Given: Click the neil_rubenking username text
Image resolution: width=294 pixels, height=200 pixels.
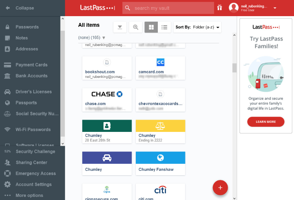Looking at the screenshot, I should tap(254, 6).
